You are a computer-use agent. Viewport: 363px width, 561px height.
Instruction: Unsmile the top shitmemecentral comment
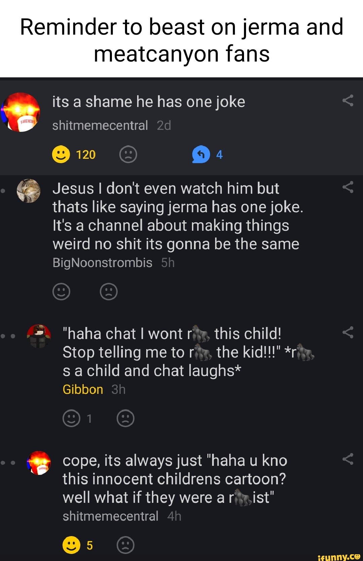pyautogui.click(x=128, y=154)
